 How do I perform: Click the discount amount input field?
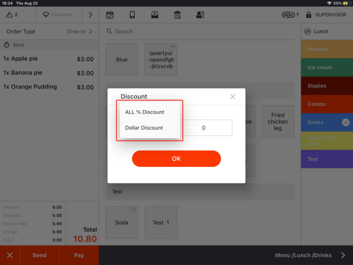click(x=204, y=128)
